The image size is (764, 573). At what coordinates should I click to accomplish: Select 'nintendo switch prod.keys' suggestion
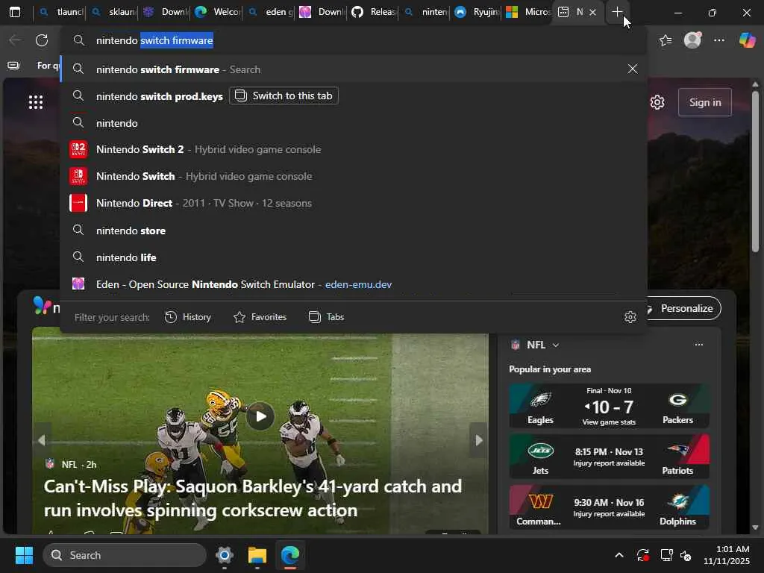[x=160, y=96]
